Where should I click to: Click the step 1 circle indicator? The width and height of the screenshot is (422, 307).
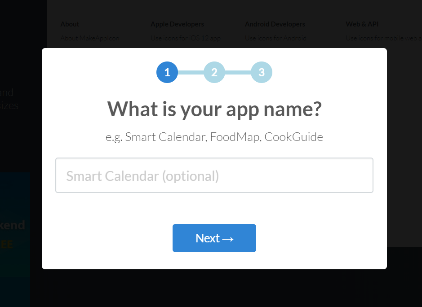click(x=167, y=72)
